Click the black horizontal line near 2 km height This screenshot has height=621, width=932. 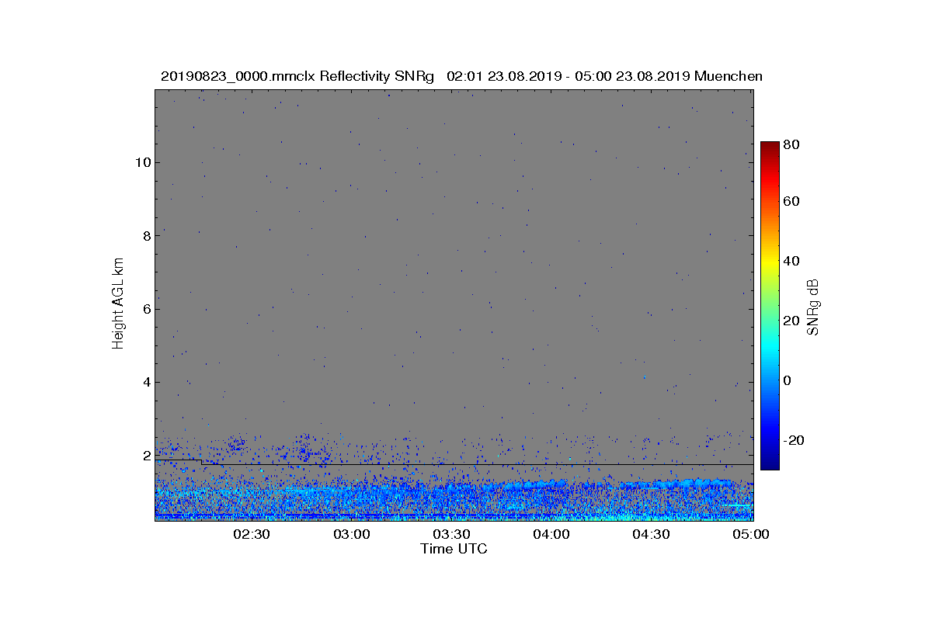click(x=454, y=464)
